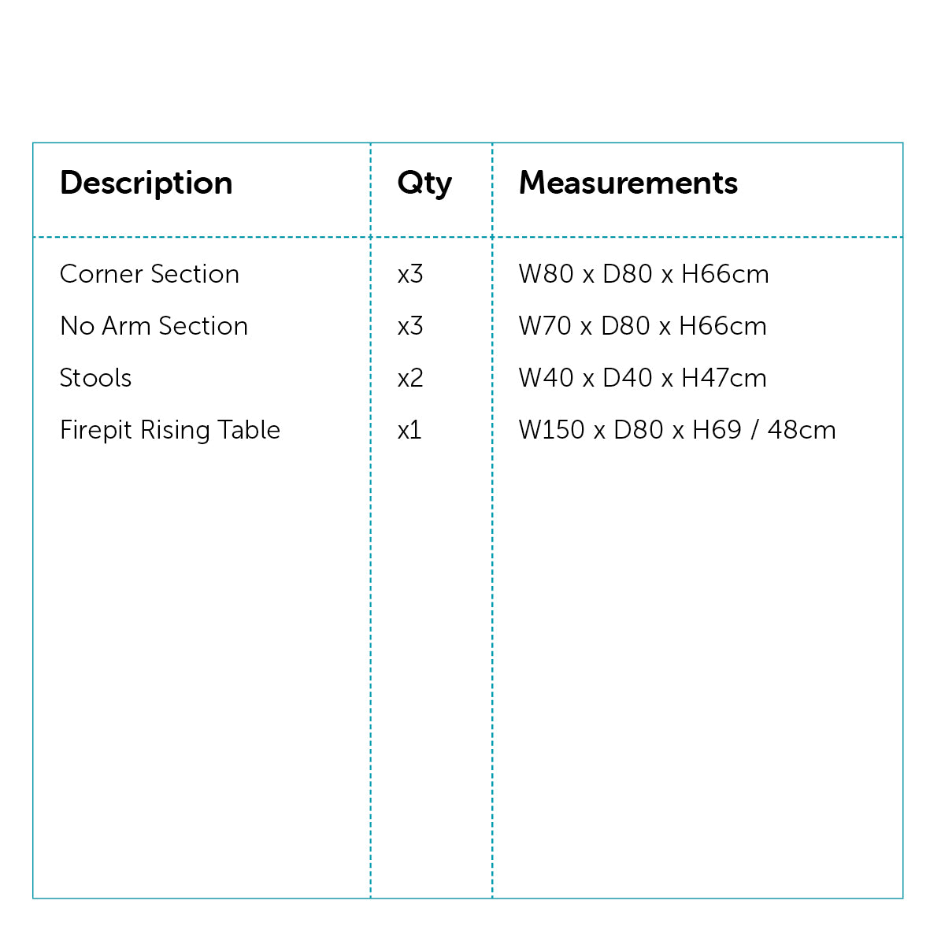
Task: Click the word Arm in No Arm Section
Action: click(126, 326)
